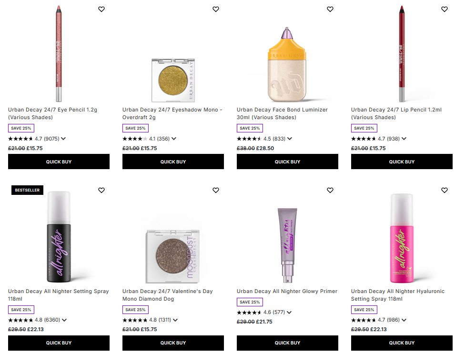Favorite the All Nighter Glowy Primer
The height and width of the screenshot is (354, 455).
[x=330, y=190]
